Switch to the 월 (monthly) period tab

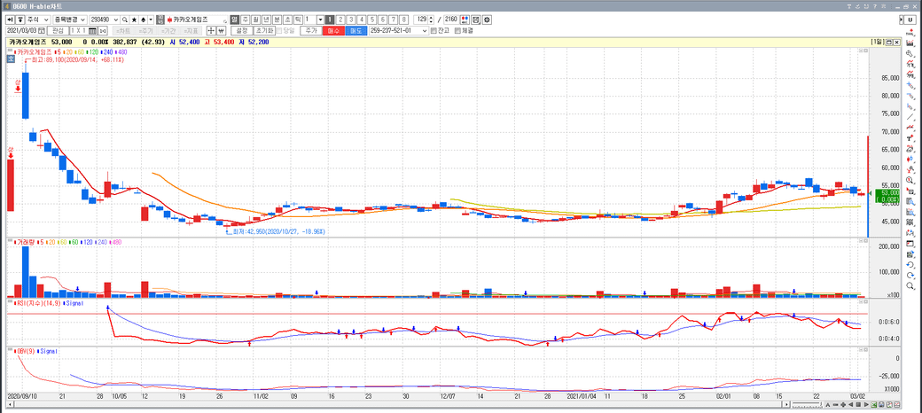255,19
